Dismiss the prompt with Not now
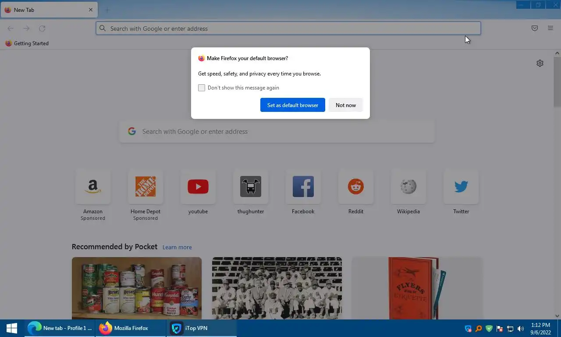The width and height of the screenshot is (561, 337). coord(346,105)
